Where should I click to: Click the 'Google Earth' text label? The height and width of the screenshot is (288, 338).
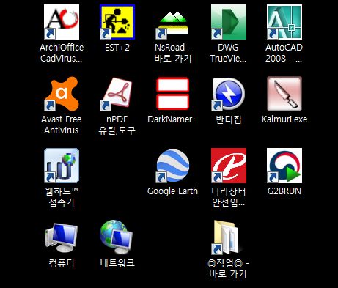[x=172, y=191]
